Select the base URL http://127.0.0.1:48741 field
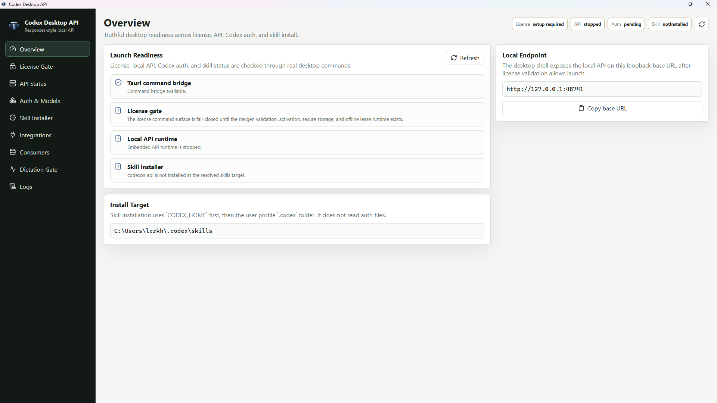Image resolution: width=717 pixels, height=403 pixels. pyautogui.click(x=602, y=89)
